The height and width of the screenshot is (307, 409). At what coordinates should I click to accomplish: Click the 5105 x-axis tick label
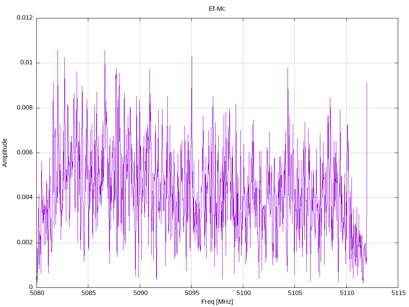point(295,293)
